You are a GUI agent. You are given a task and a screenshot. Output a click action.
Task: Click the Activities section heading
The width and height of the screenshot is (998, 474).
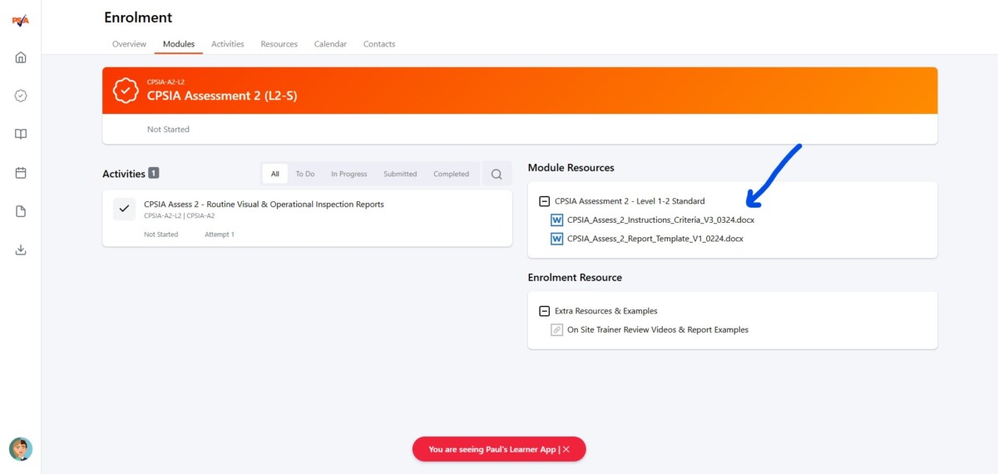click(x=124, y=174)
